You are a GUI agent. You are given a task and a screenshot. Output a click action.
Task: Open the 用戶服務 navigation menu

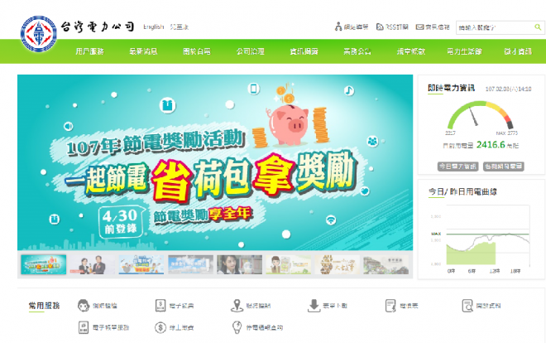pyautogui.click(x=90, y=51)
